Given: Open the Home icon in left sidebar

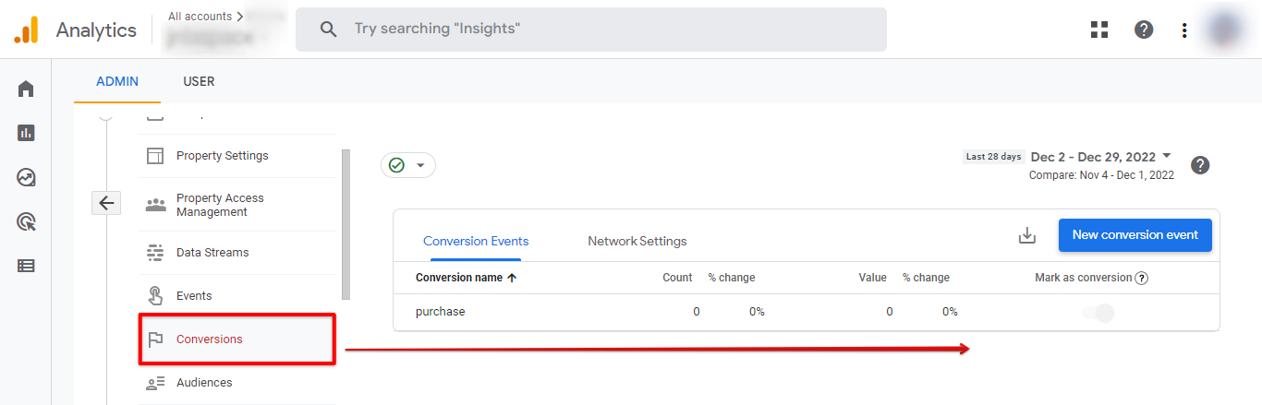Looking at the screenshot, I should [26, 89].
